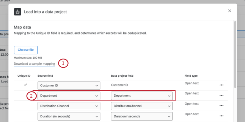245x122 pixels.
Task: Click the red callout marker number 1
Action: coord(63,63)
